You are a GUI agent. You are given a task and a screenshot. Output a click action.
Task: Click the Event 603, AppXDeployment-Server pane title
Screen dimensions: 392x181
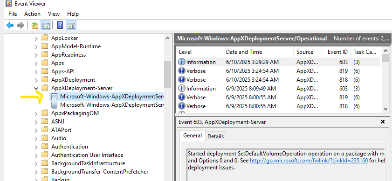click(x=222, y=122)
